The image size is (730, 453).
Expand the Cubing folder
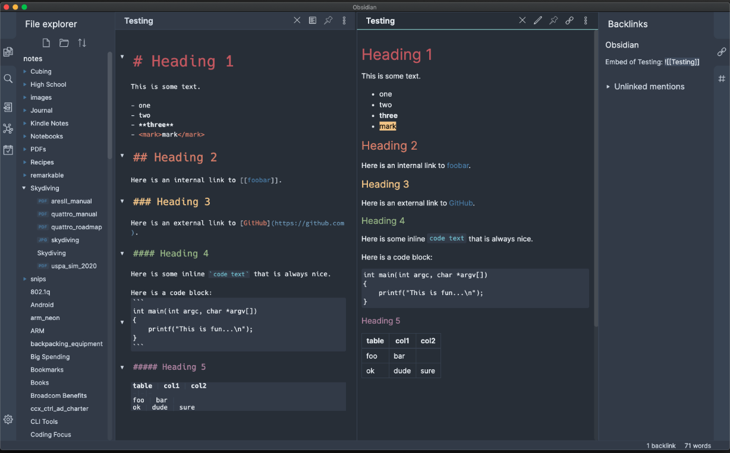pos(25,71)
